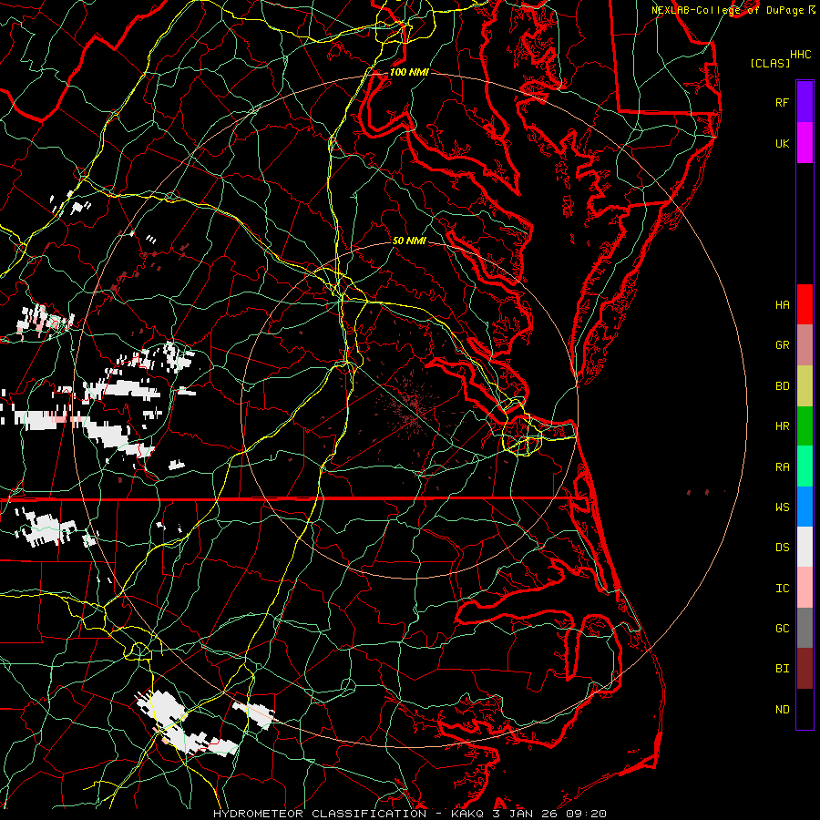The width and height of the screenshot is (820, 820).
Task: Click the NEXLAB-College of DuPage credit text
Action: (730, 10)
